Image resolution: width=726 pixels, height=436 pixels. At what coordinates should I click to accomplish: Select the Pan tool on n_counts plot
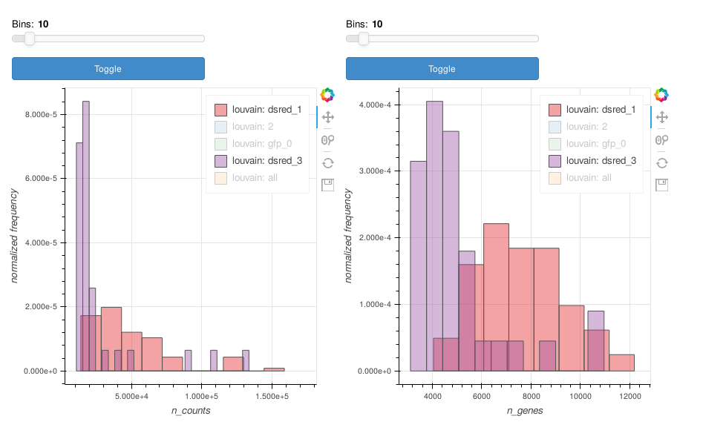tap(328, 117)
